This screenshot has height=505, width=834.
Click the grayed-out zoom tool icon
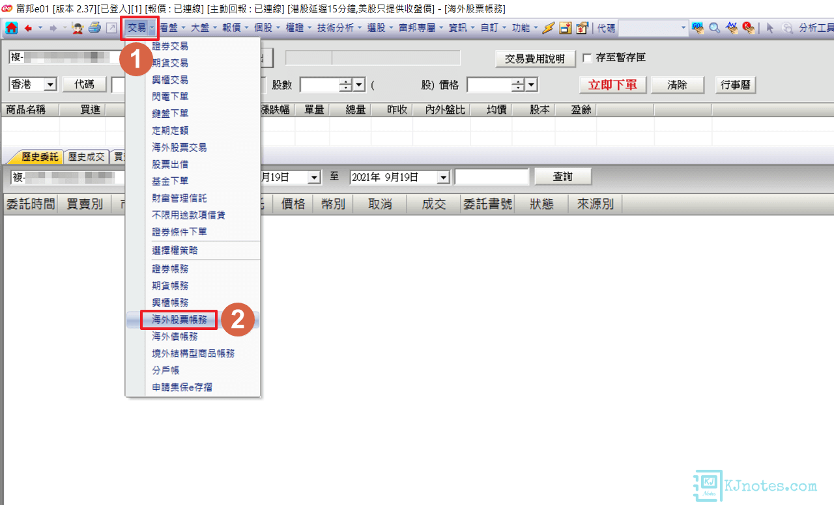[787, 28]
